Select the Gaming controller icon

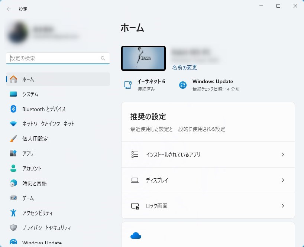[13, 198]
